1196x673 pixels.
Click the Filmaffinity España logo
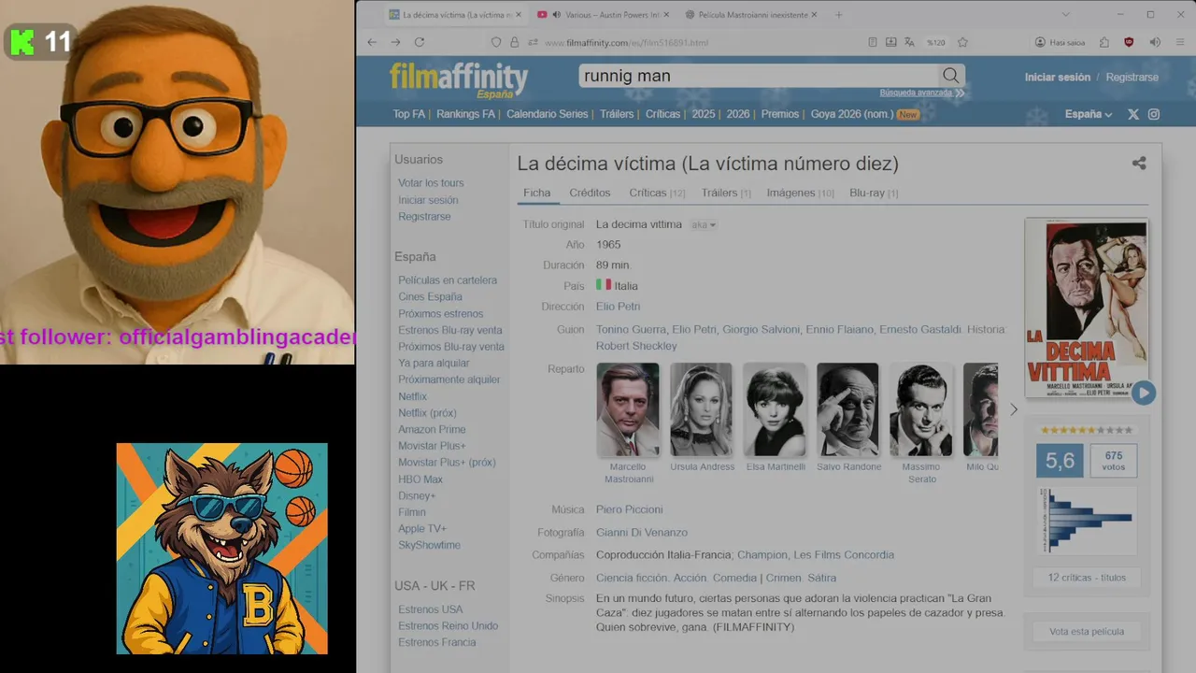coord(459,79)
